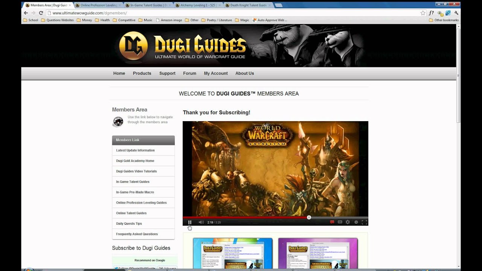
Task: Switch to In-Game Talent Guides tab
Action: [x=149, y=5]
